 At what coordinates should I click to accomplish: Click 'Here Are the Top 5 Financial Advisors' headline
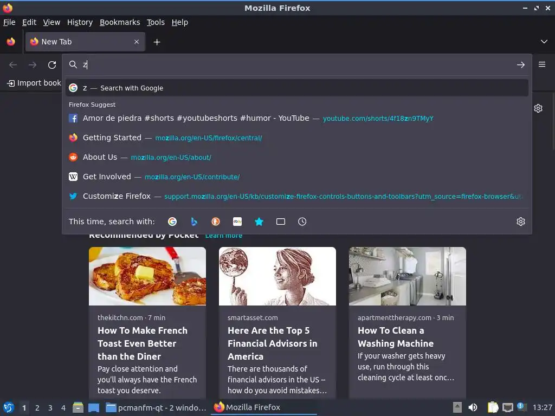(273, 343)
